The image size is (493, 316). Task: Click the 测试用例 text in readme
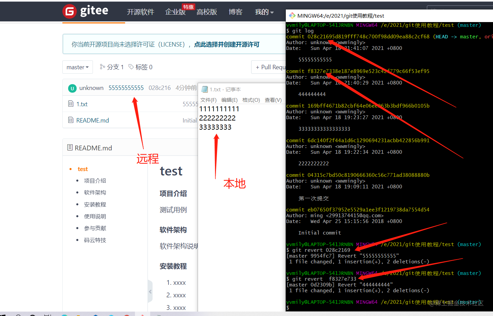pyautogui.click(x=173, y=210)
